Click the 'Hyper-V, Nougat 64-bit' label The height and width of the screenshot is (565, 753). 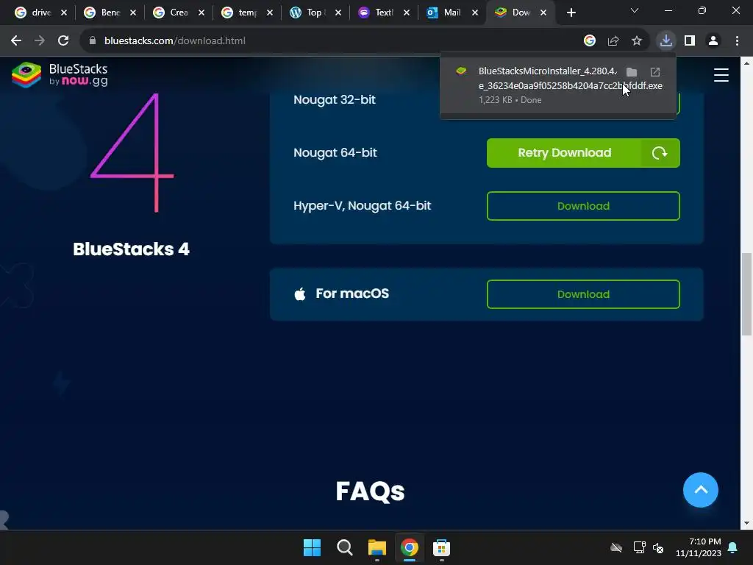[x=362, y=206]
